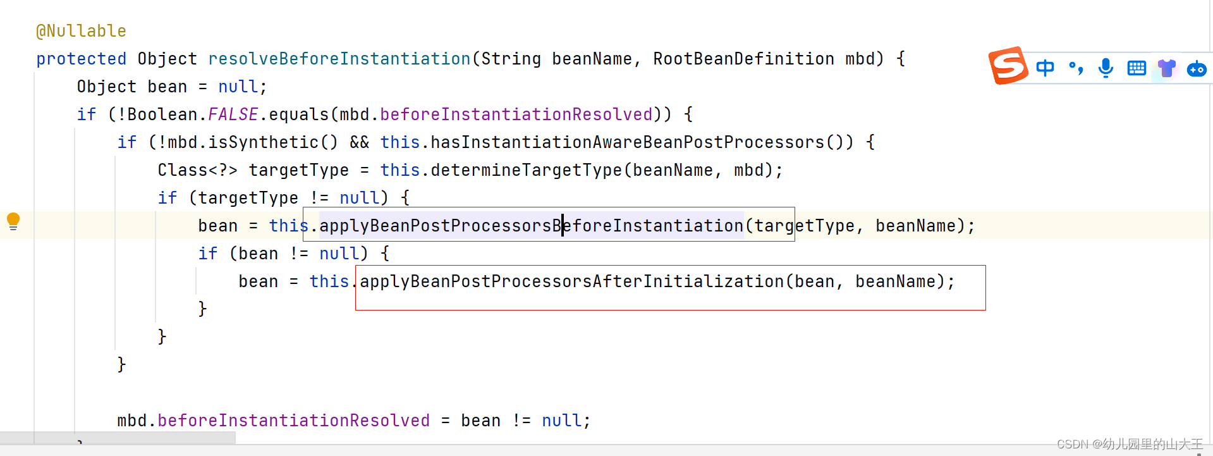The width and height of the screenshot is (1213, 456).
Task: Open the Sogou voice input microphone
Action: click(x=1105, y=68)
